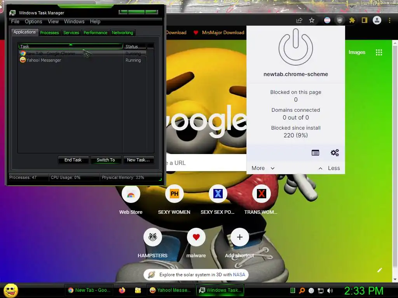Select the New Tab - Google Chrome task
The image size is (398, 298).
coord(82,54)
